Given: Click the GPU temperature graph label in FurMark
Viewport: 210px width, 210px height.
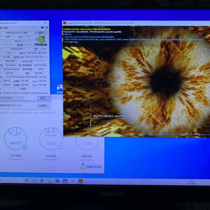Looking at the screenshot, I should click(108, 116).
